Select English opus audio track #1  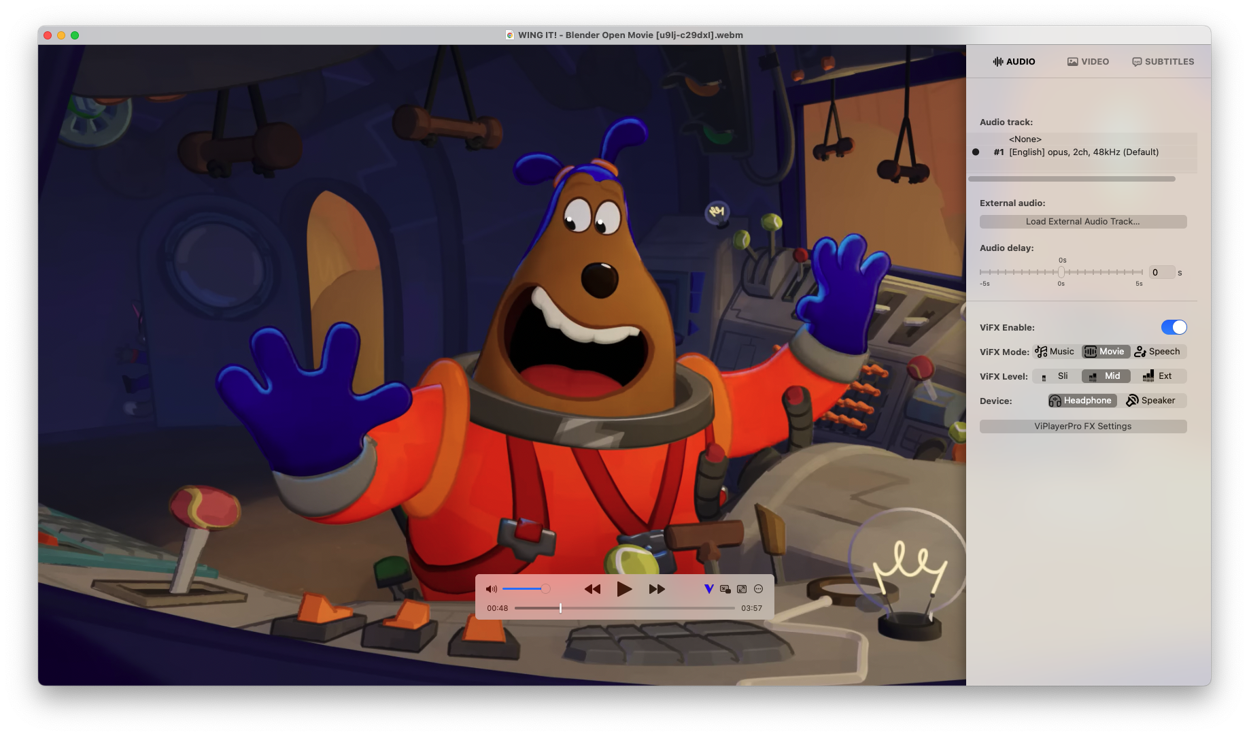1083,152
